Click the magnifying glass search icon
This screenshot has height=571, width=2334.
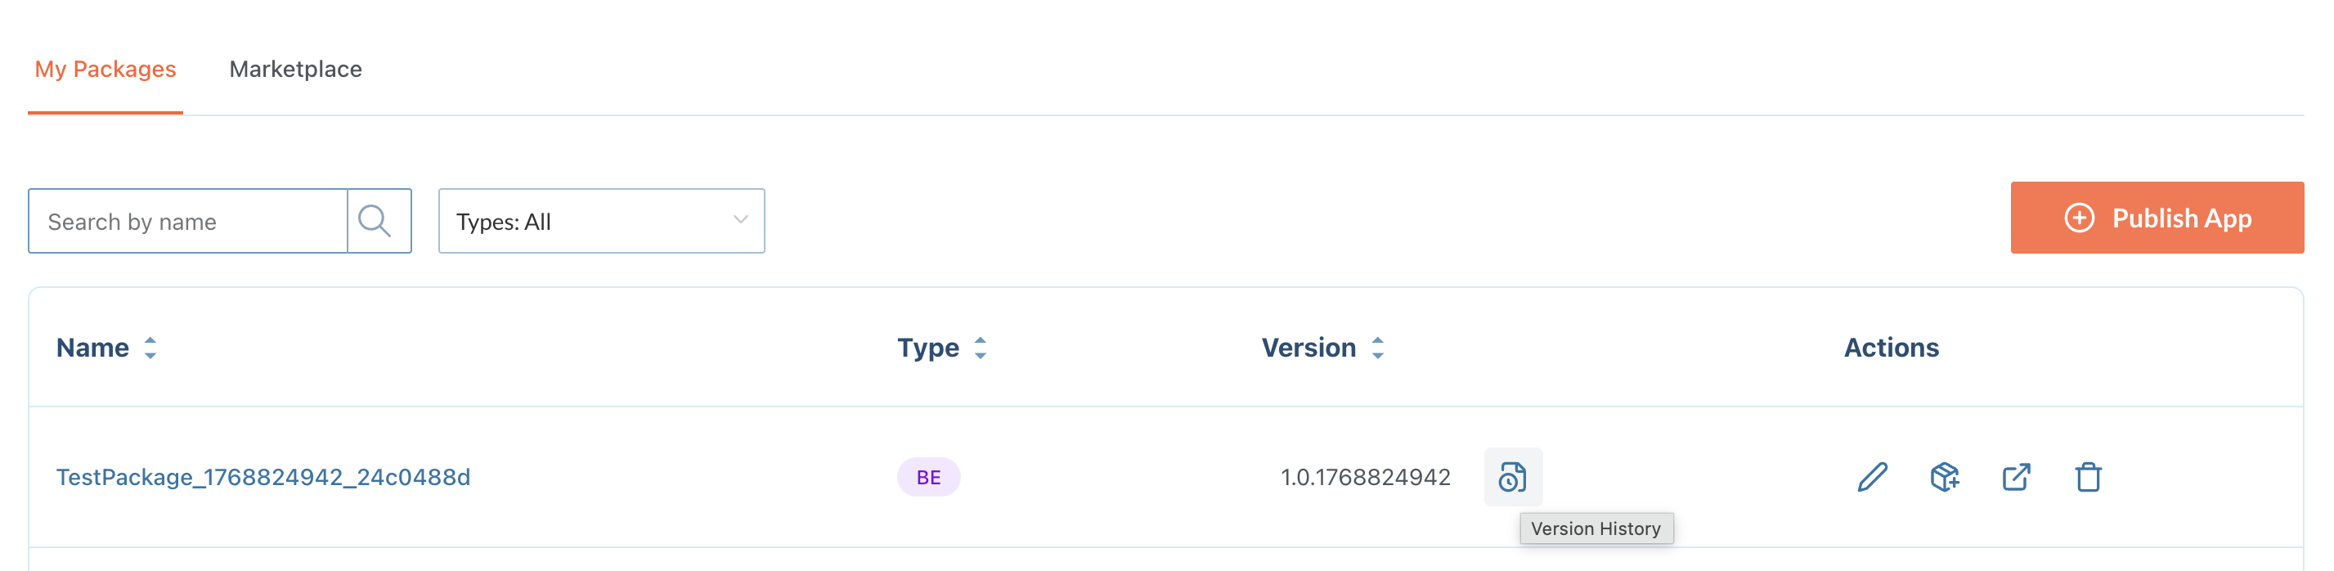(376, 221)
